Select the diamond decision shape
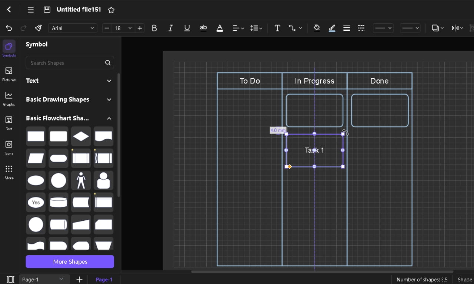The height and width of the screenshot is (284, 474). click(81, 136)
